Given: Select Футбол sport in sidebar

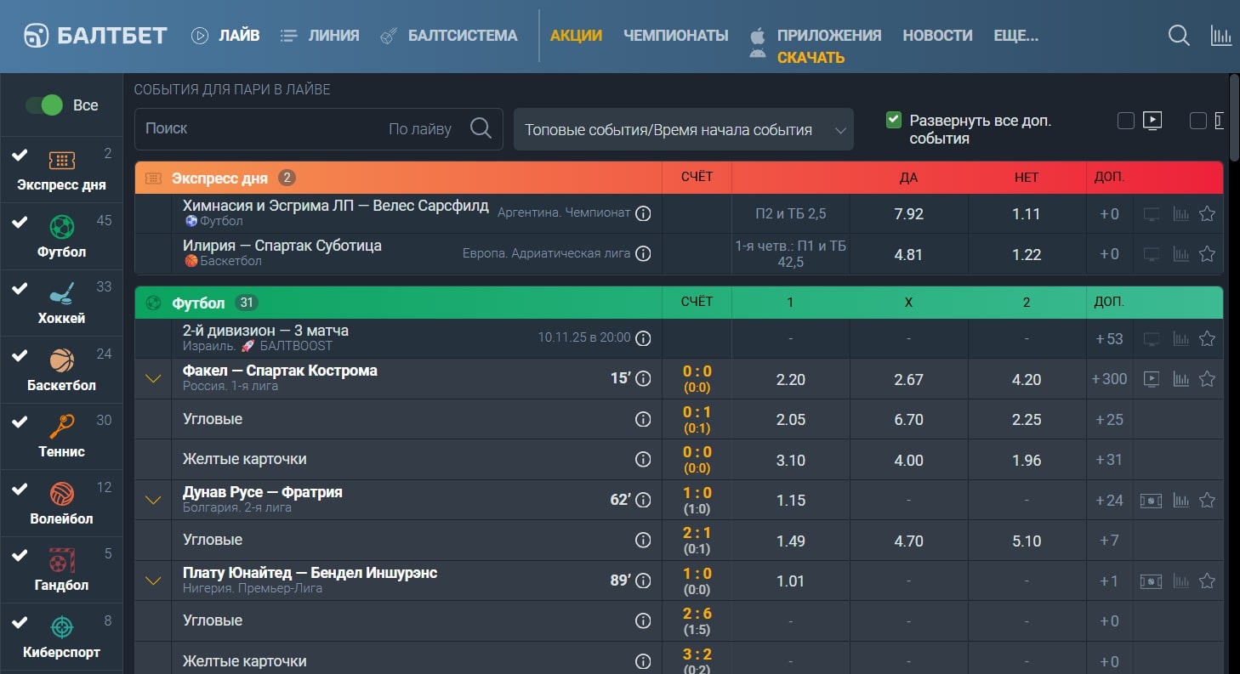Looking at the screenshot, I should (61, 236).
